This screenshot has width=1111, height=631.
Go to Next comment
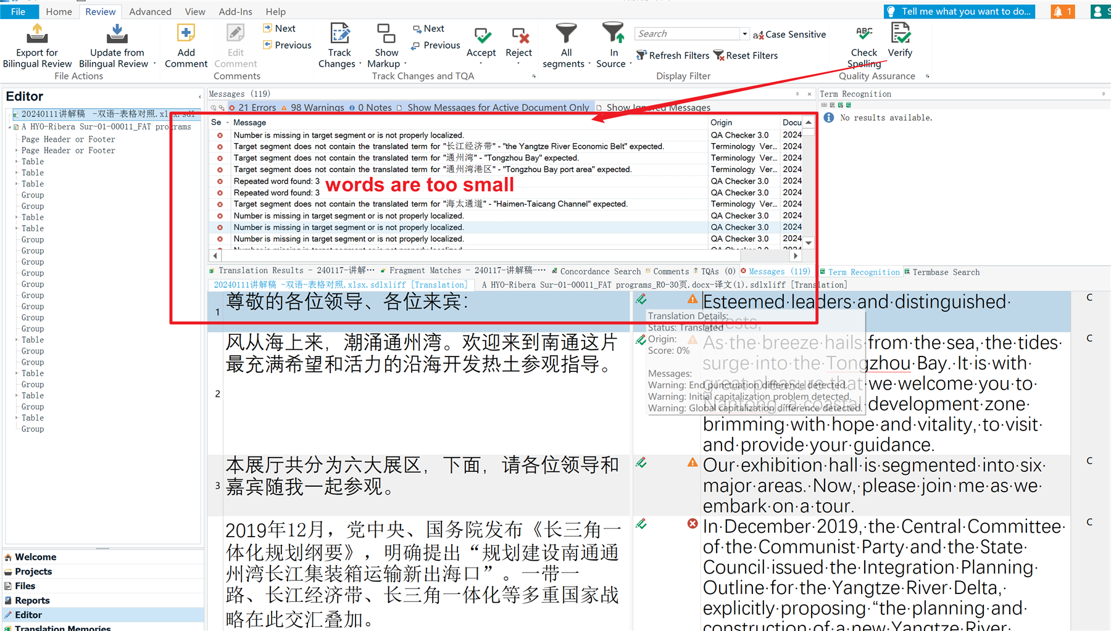pyautogui.click(x=279, y=28)
